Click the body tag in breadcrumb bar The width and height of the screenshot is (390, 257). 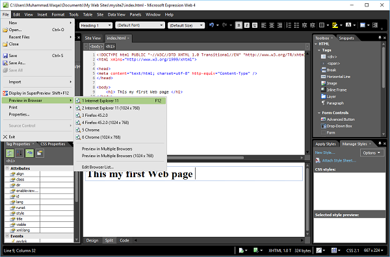click(x=96, y=47)
